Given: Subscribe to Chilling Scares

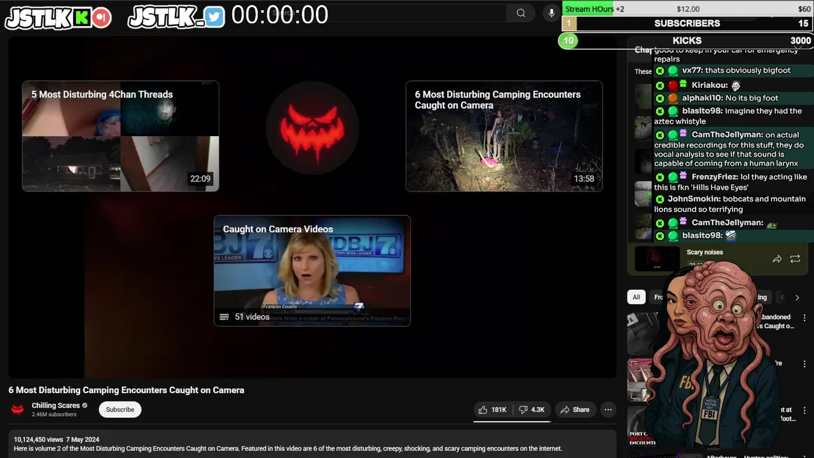Looking at the screenshot, I should click(120, 410).
